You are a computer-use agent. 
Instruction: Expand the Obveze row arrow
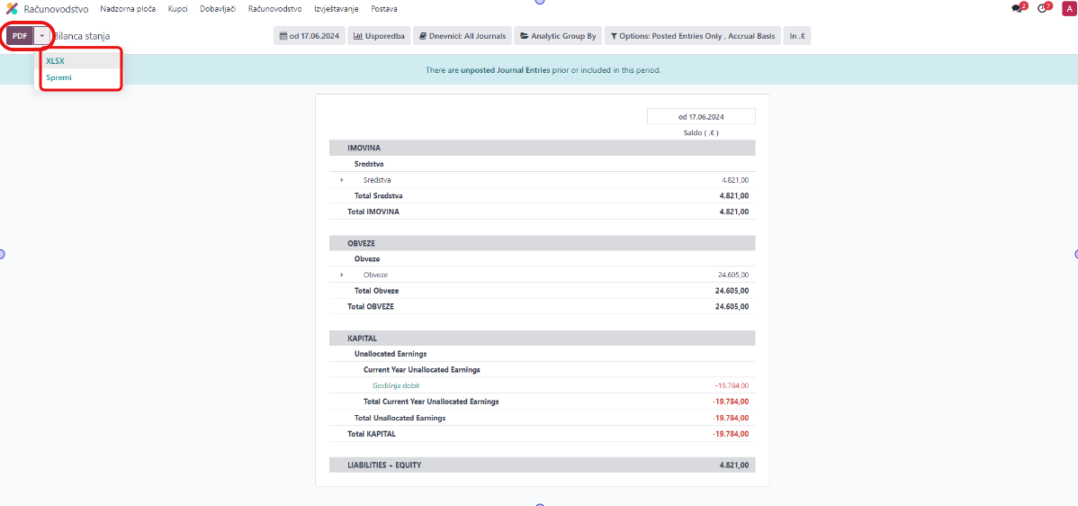pyautogui.click(x=342, y=275)
